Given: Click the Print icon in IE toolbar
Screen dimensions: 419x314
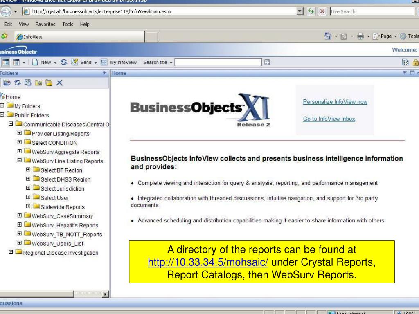Looking at the screenshot, I should [360, 36].
